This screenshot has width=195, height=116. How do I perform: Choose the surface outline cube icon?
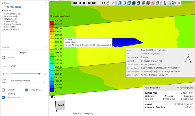click(129, 3)
